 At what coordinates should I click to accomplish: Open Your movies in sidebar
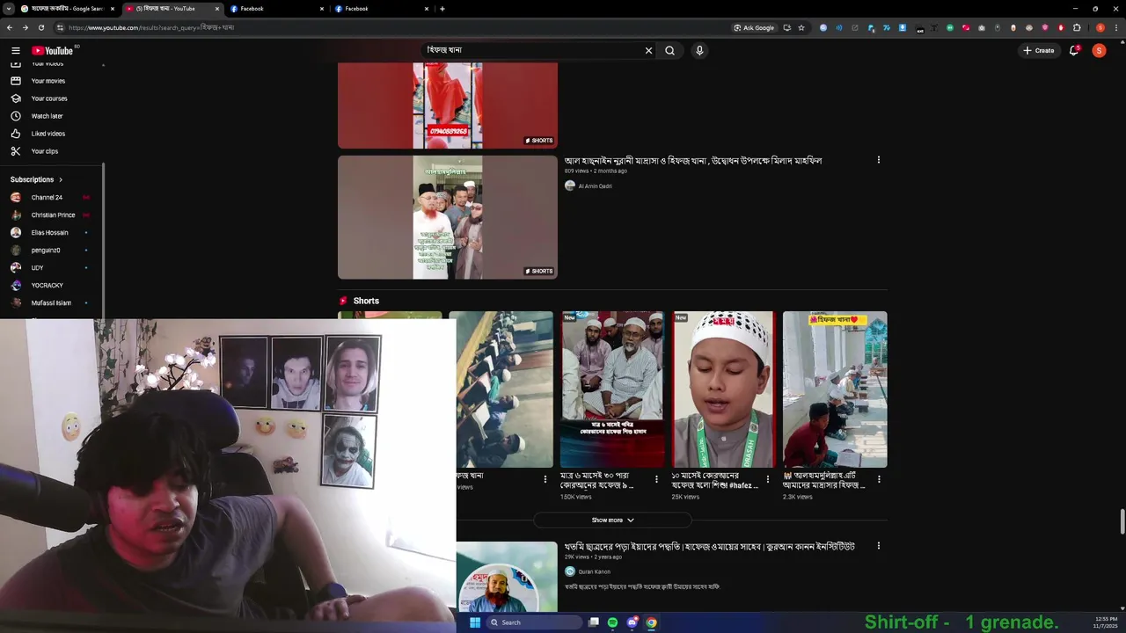tap(48, 81)
